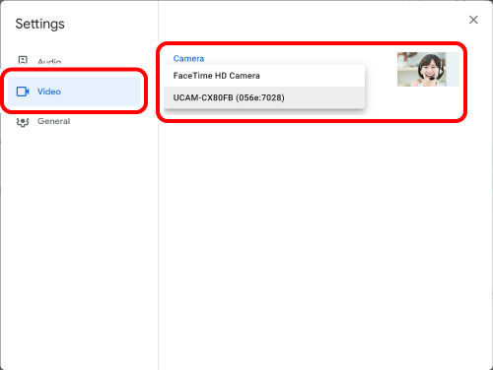Select the word General in sidebar
This screenshot has width=493, height=370.
[53, 121]
